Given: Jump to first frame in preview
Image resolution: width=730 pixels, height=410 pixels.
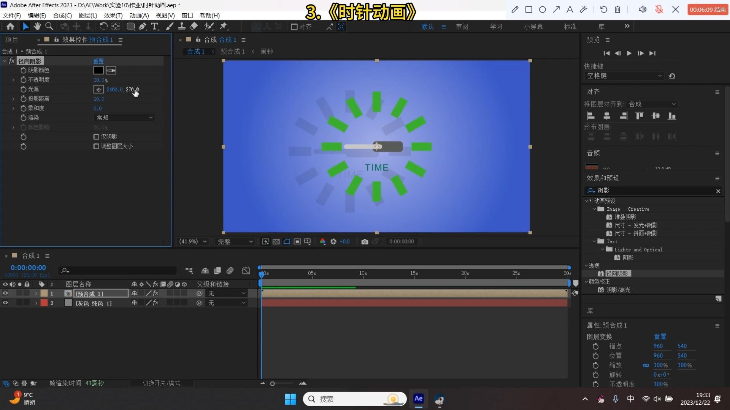Looking at the screenshot, I should tap(606, 53).
